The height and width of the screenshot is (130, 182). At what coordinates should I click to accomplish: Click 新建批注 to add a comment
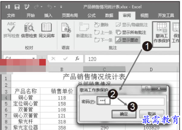(x=84, y=30)
